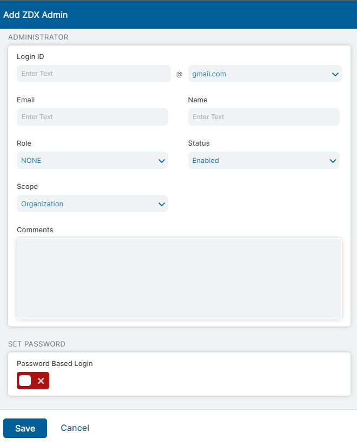
Task: Click the Save button
Action: tap(25, 428)
